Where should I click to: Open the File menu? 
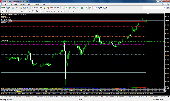[5, 4]
